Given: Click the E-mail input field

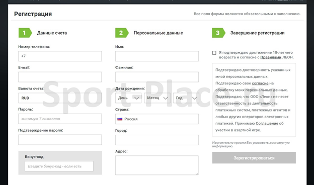Looking at the screenshot, I should 60,77.
